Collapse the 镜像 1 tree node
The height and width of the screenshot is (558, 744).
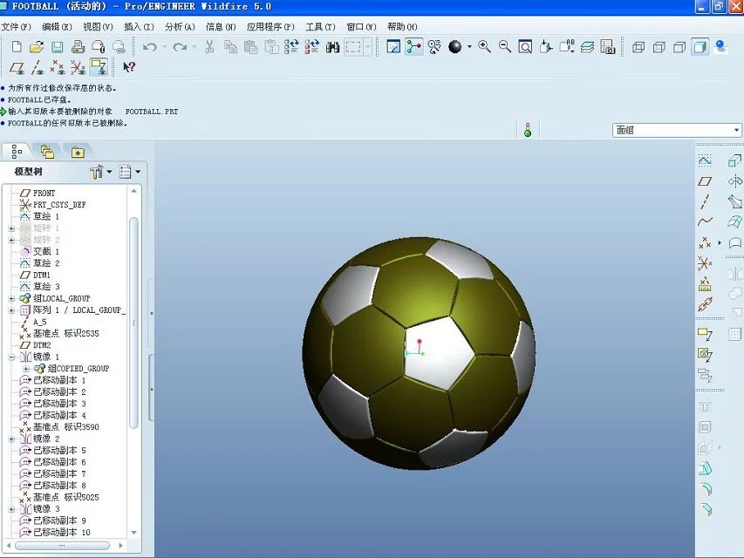pyautogui.click(x=11, y=357)
